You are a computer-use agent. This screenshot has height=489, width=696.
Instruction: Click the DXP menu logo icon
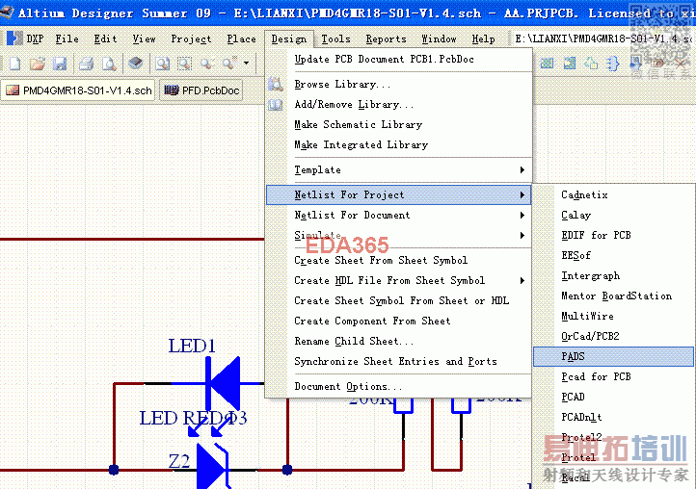click(14, 39)
